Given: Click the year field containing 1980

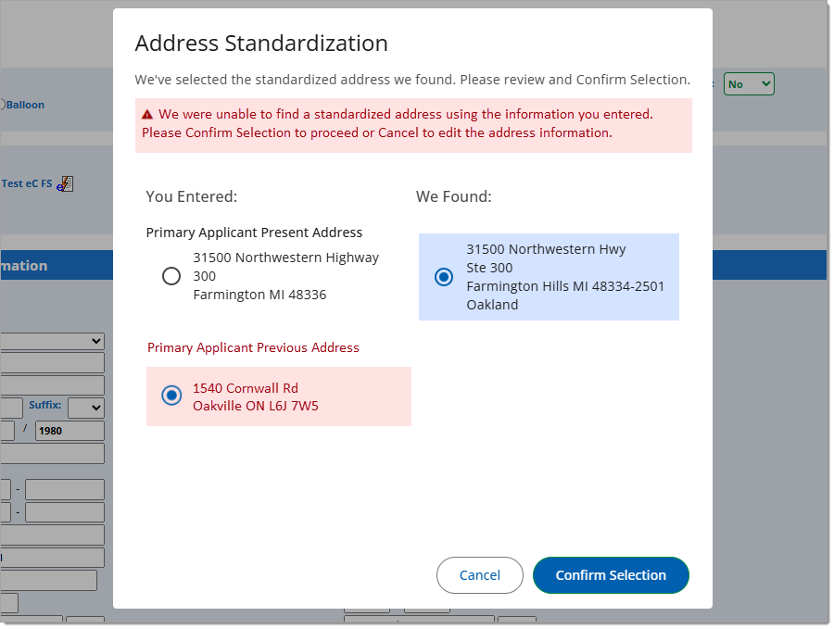Looking at the screenshot, I should pyautogui.click(x=69, y=431).
